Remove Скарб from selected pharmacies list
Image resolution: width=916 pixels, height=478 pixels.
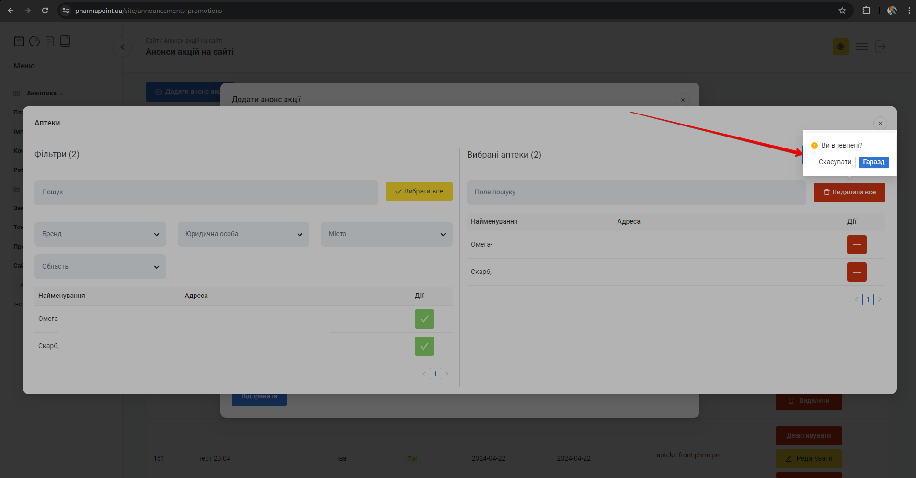[857, 272]
